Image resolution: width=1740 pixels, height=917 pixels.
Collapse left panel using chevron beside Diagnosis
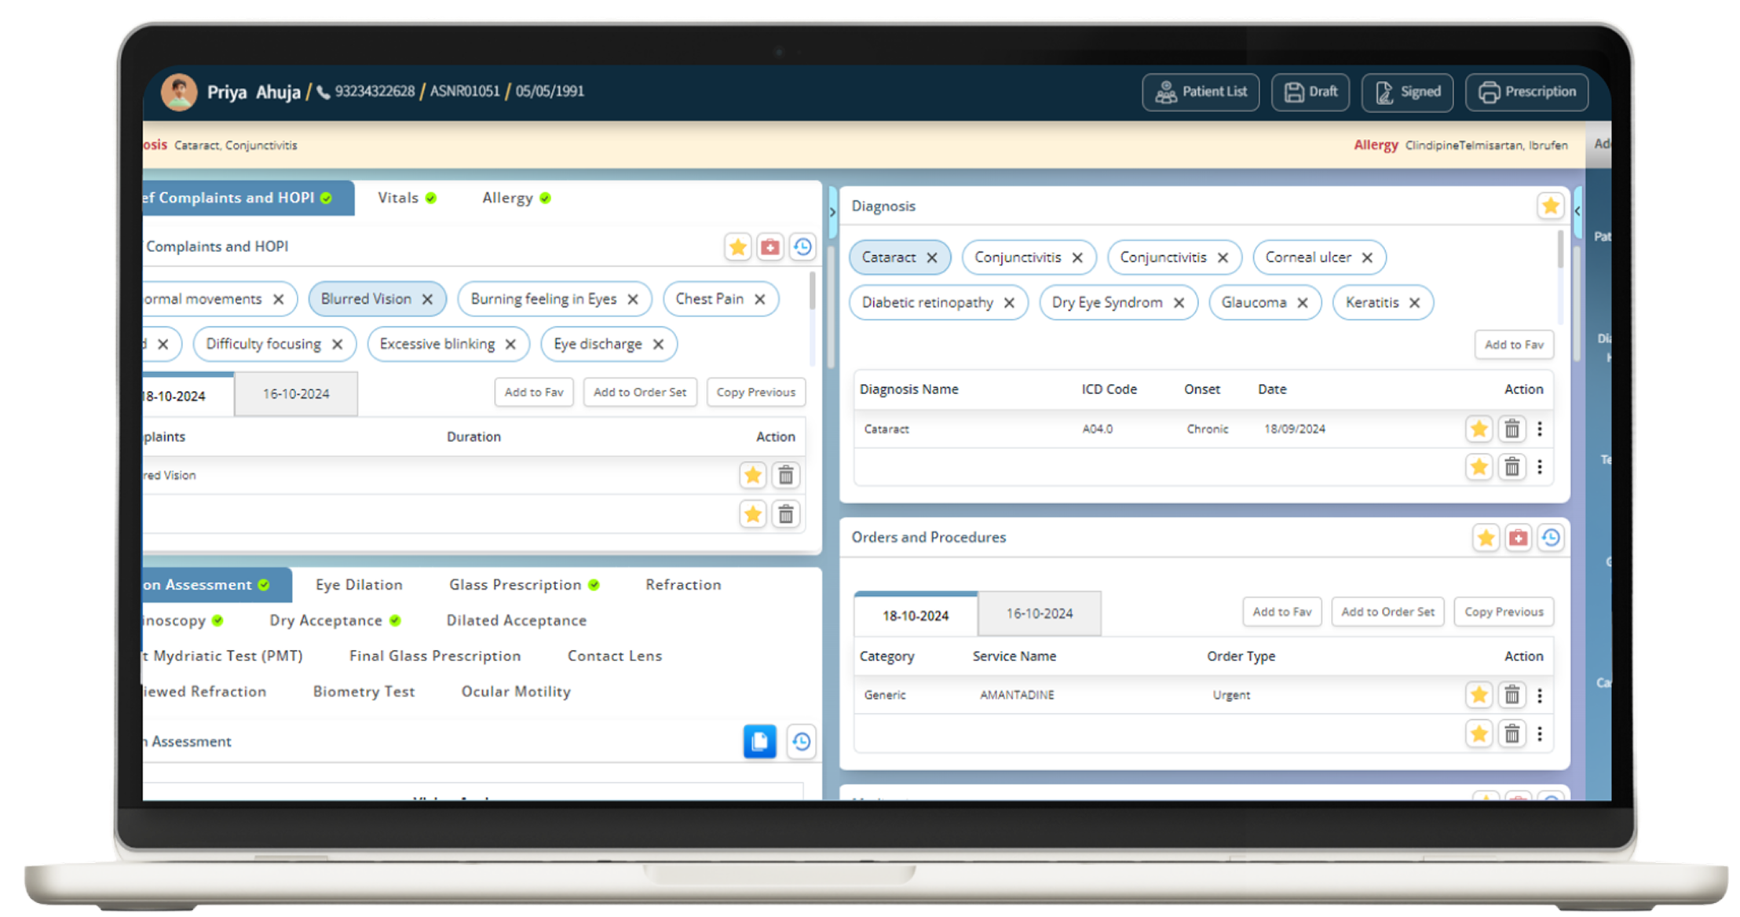832,212
